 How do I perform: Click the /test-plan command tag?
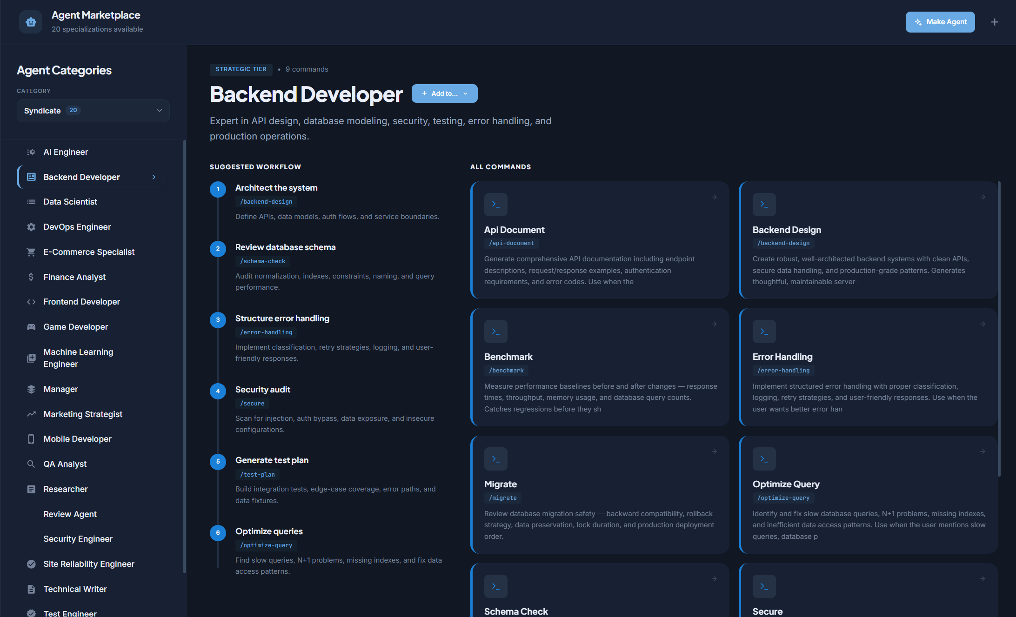257,475
